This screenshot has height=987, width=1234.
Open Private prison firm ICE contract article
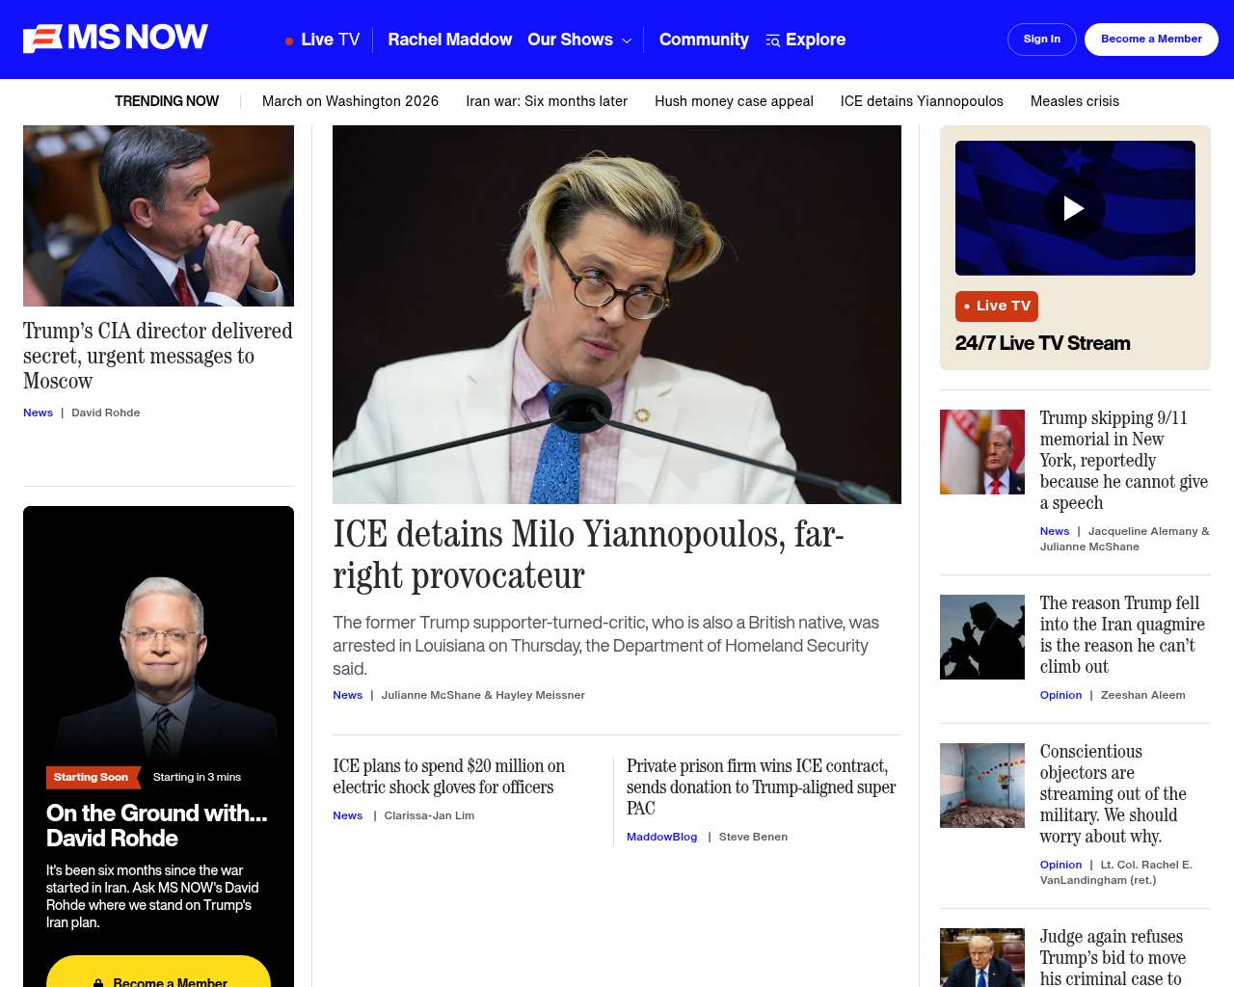(x=762, y=787)
